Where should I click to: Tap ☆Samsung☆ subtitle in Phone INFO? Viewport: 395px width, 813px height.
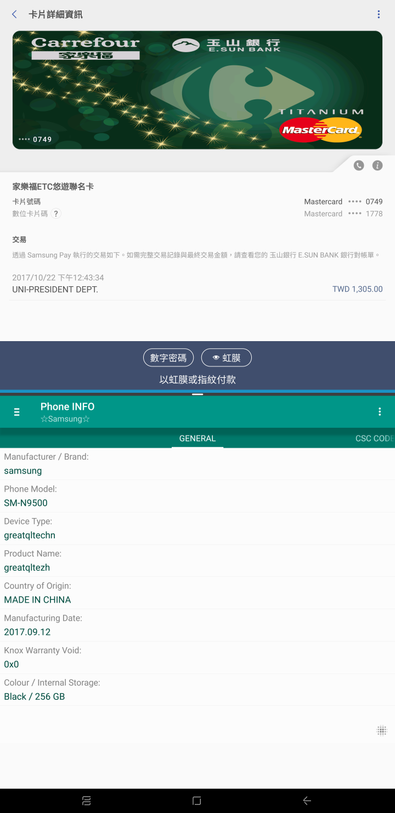click(x=65, y=419)
